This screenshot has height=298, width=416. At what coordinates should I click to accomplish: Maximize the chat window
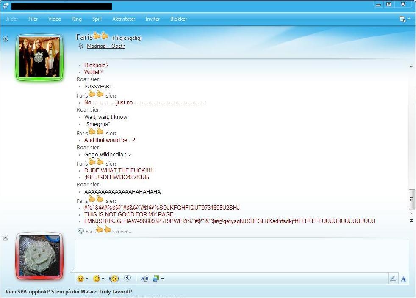point(389,5)
